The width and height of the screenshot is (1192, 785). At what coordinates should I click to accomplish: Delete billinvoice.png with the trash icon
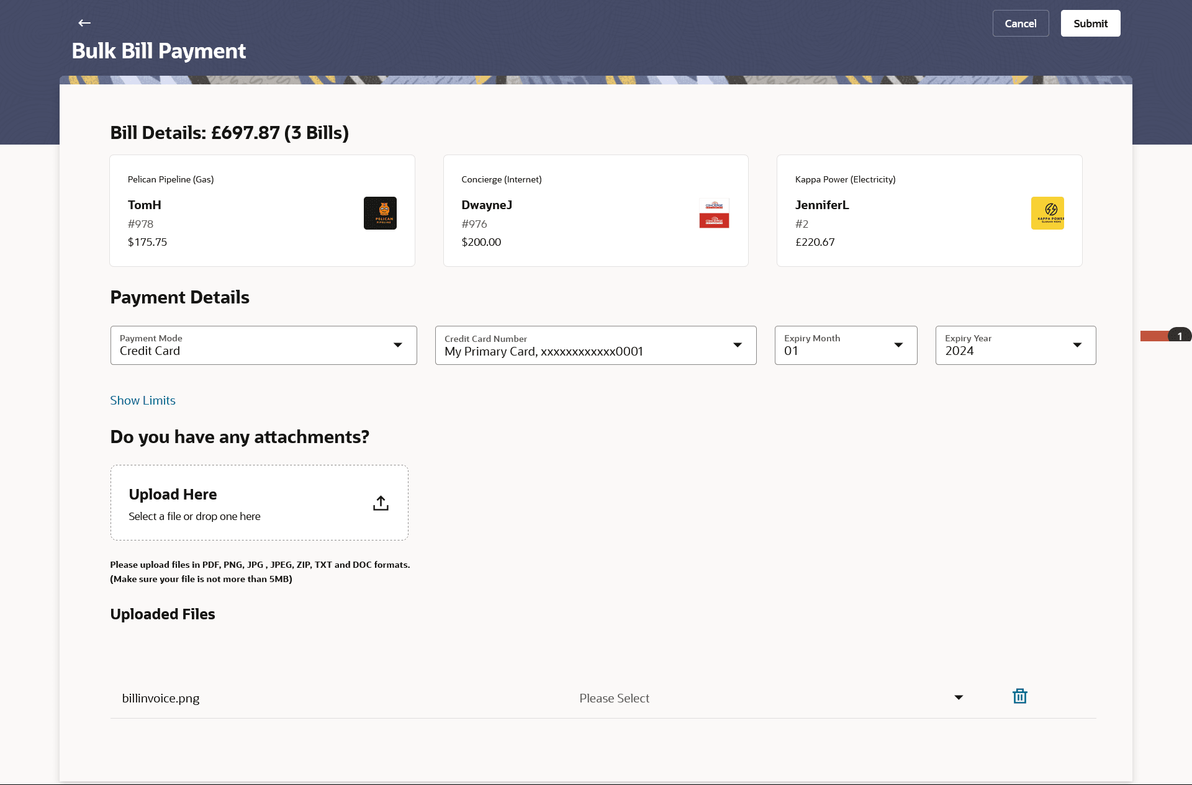point(1019,696)
